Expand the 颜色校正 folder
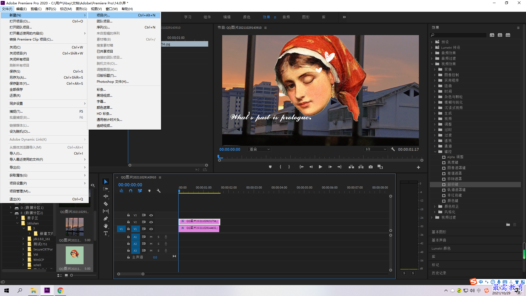The height and width of the screenshot is (296, 526). click(435, 206)
